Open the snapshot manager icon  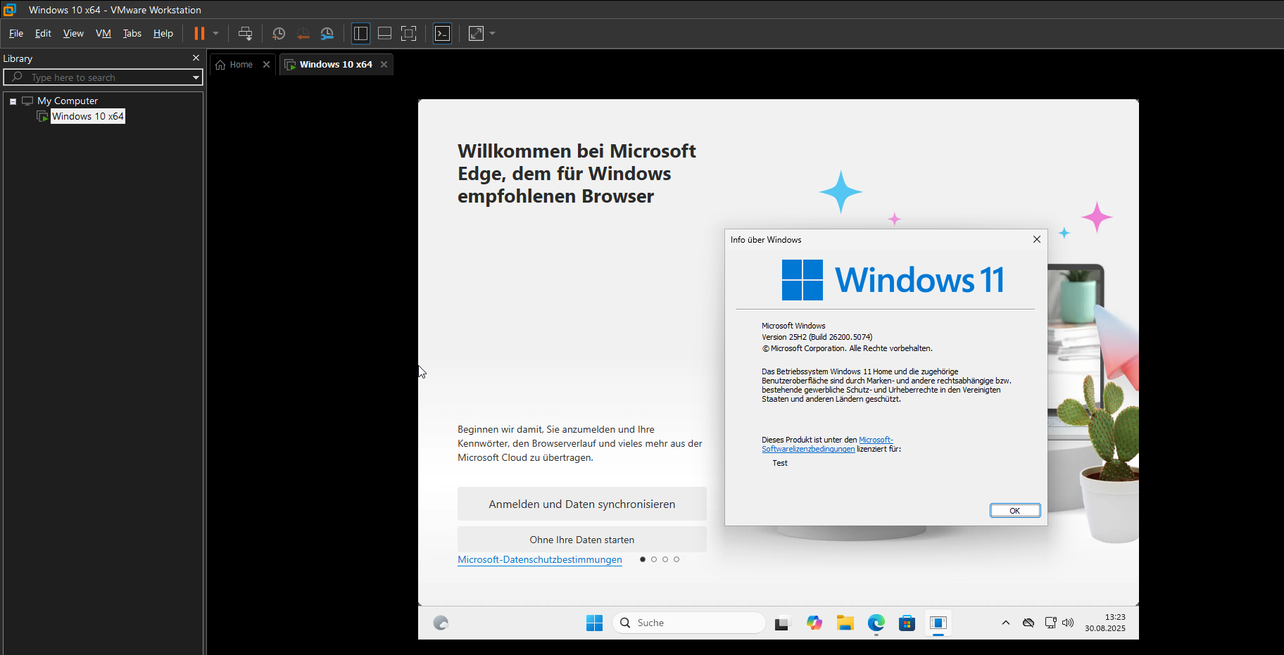coord(327,34)
